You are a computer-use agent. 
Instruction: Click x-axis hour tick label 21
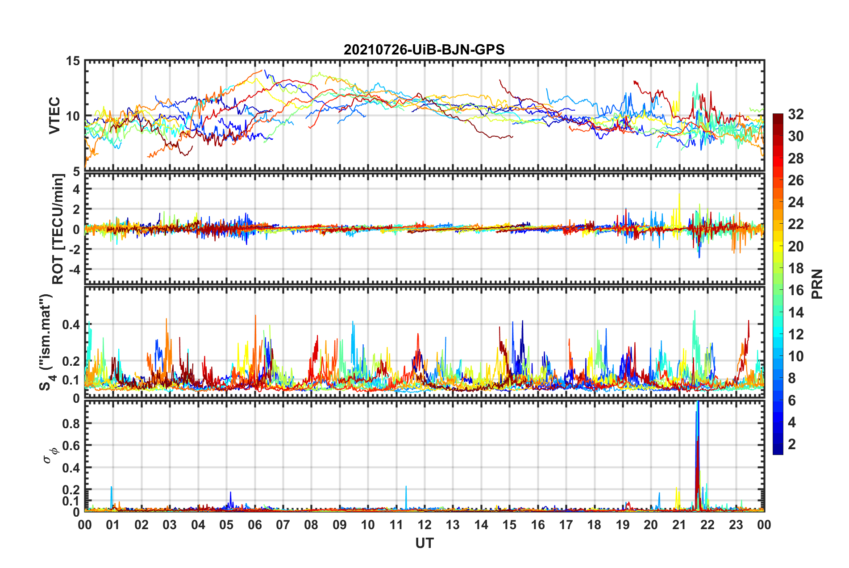click(679, 525)
